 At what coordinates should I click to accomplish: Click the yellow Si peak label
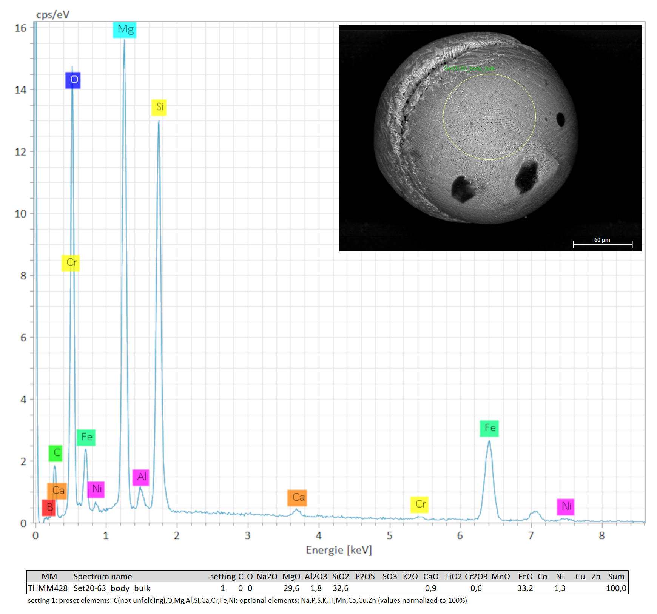pyautogui.click(x=159, y=107)
